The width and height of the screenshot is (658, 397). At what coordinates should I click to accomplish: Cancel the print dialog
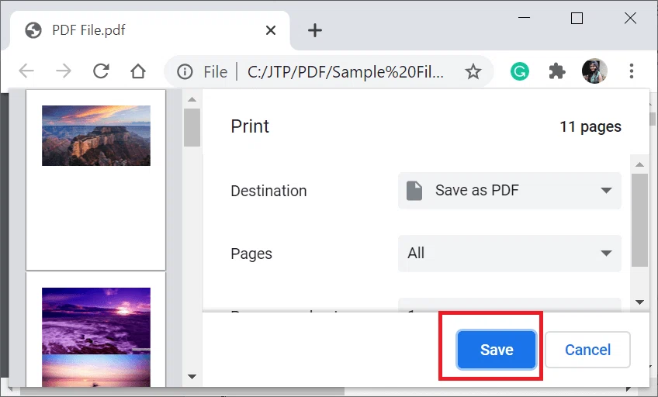[587, 350]
